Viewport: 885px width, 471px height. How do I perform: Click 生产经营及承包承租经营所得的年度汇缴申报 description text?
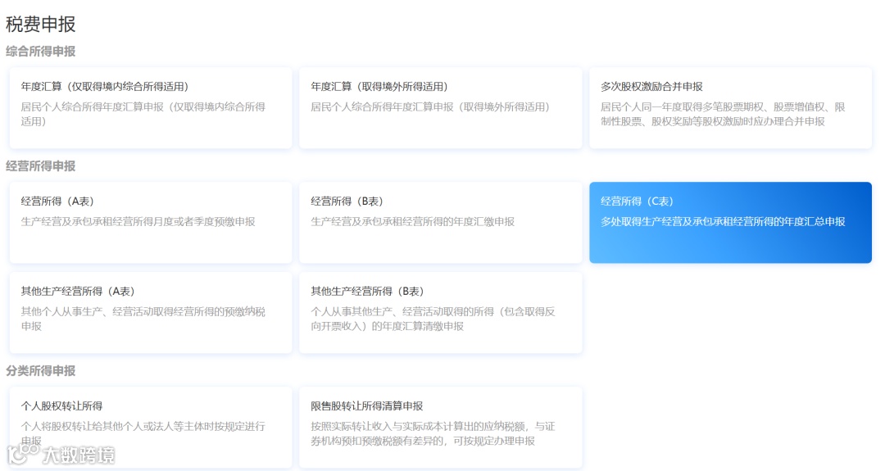[412, 222]
